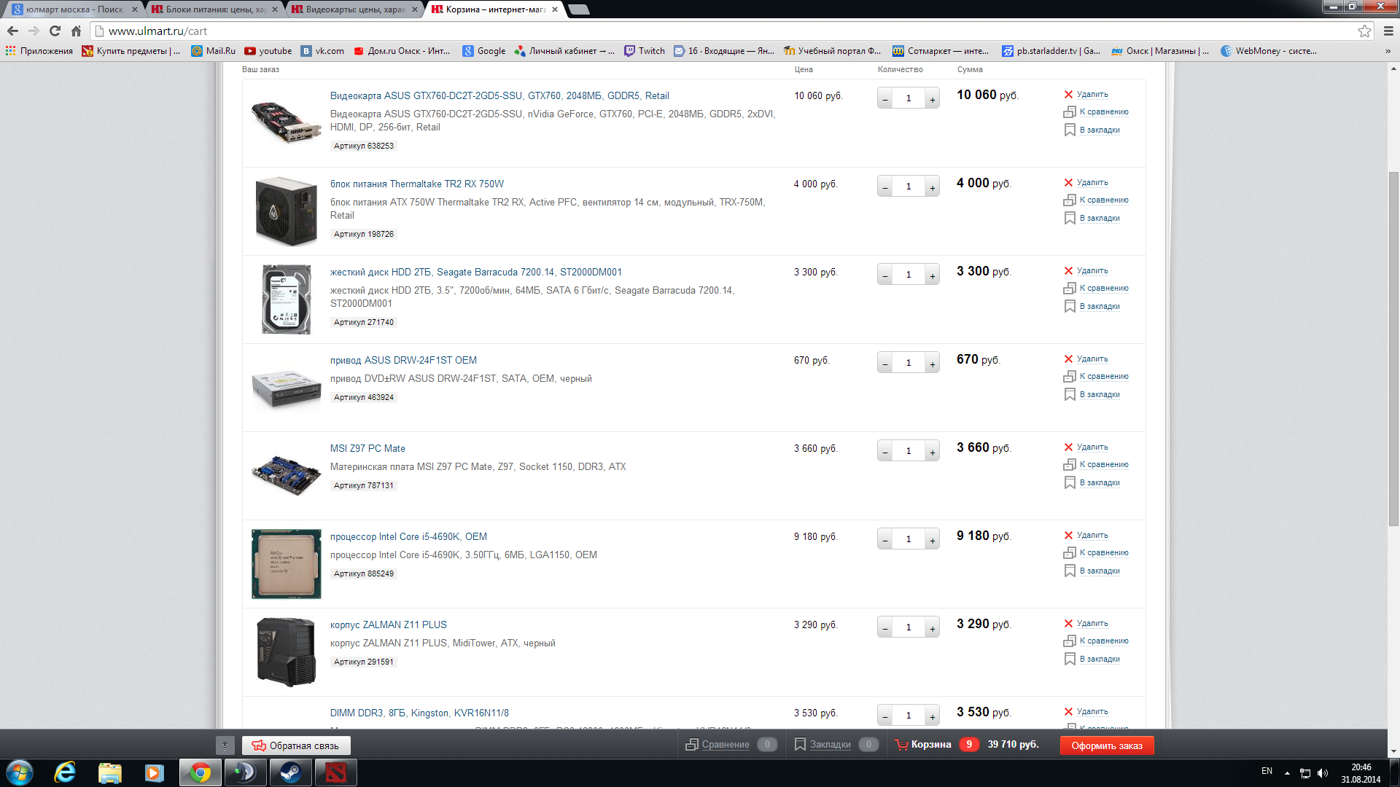The image size is (1400, 787).
Task: Open Chrome menu hamburger icon
Action: [x=1388, y=31]
